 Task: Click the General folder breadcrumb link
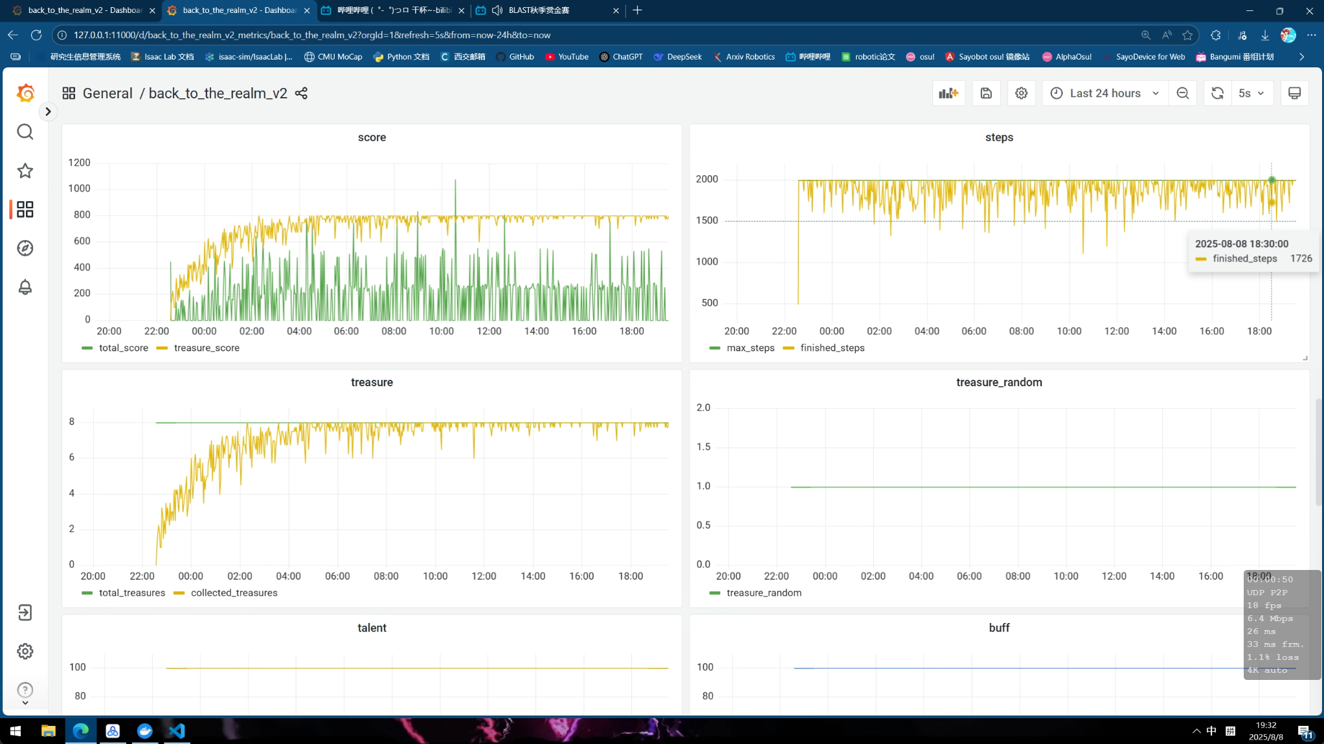107,93
